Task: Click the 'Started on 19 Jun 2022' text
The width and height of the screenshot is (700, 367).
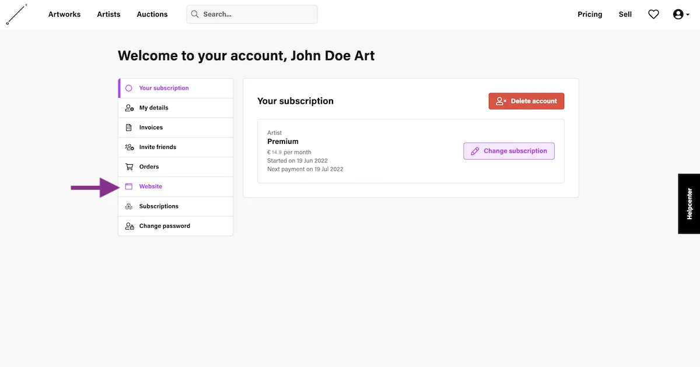Action: pyautogui.click(x=297, y=161)
